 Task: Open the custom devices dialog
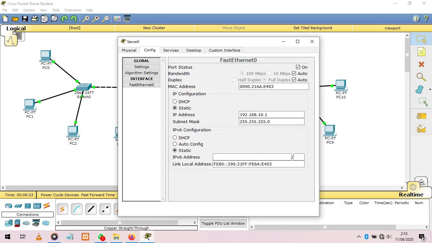point(127,19)
